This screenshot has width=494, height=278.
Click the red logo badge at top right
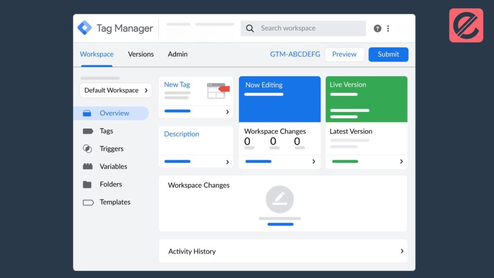pos(466,25)
